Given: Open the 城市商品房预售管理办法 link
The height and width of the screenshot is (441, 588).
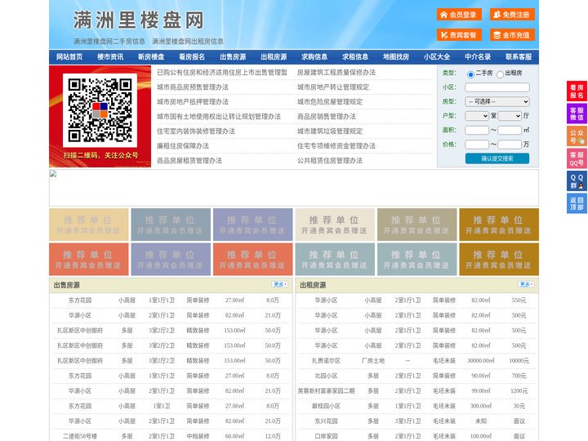Looking at the screenshot, I should click(x=193, y=87).
